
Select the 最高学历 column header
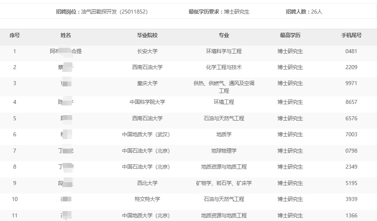click(x=290, y=35)
